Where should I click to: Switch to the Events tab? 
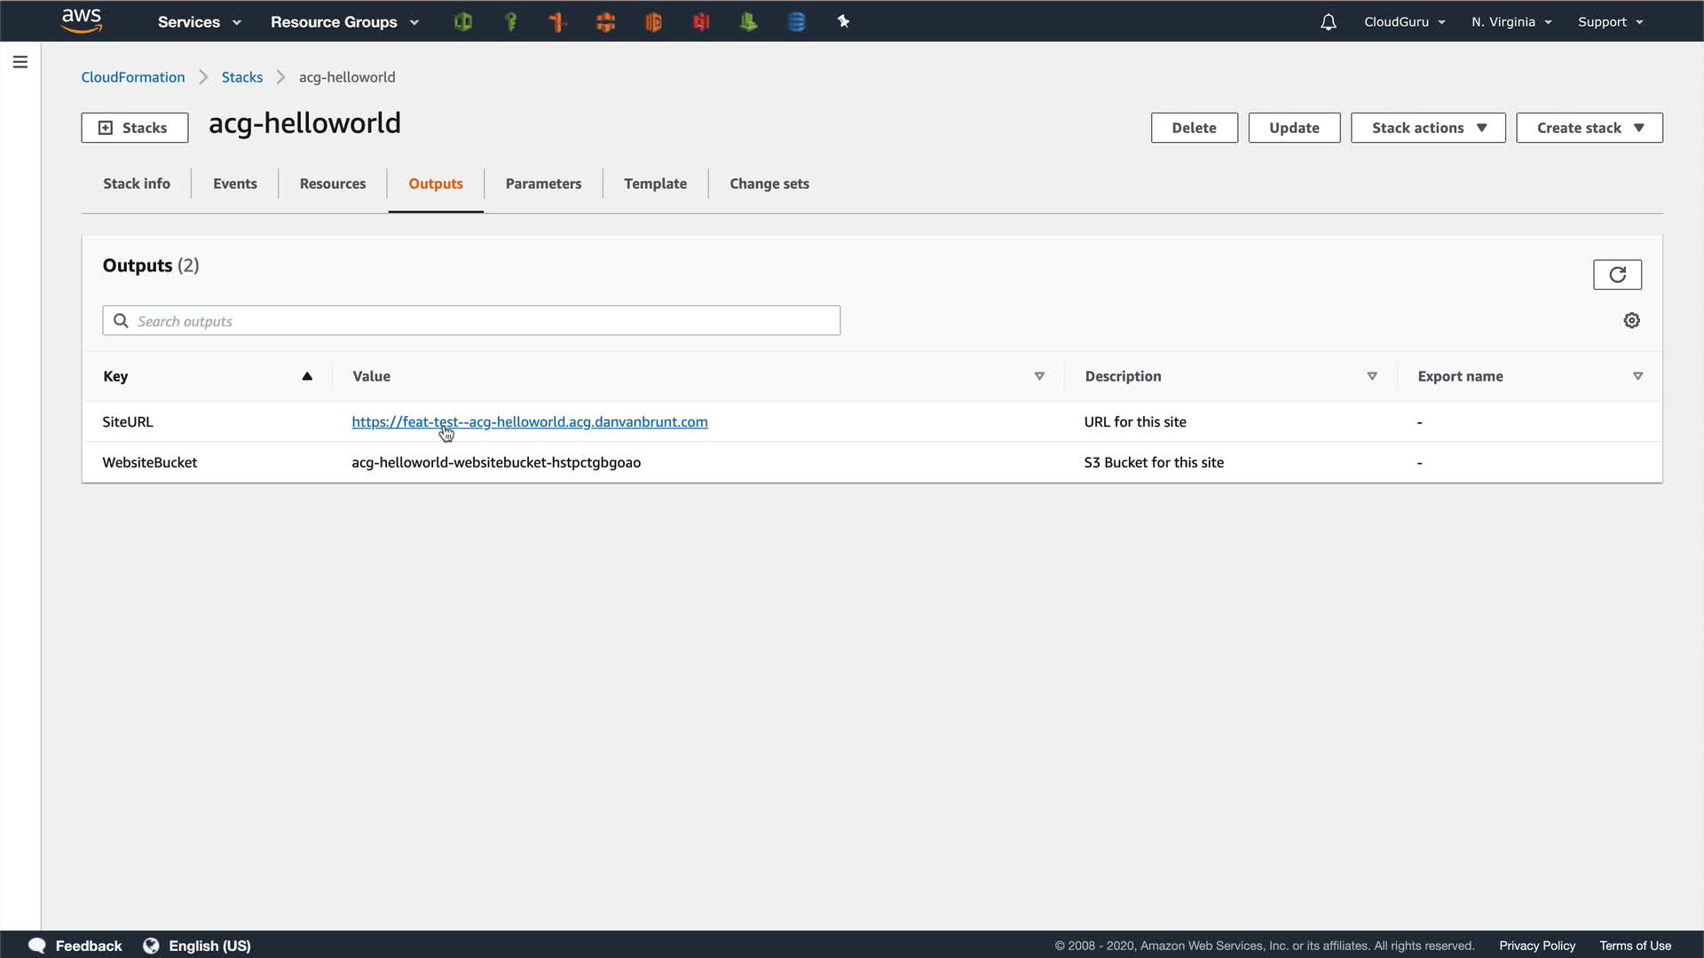(x=234, y=184)
